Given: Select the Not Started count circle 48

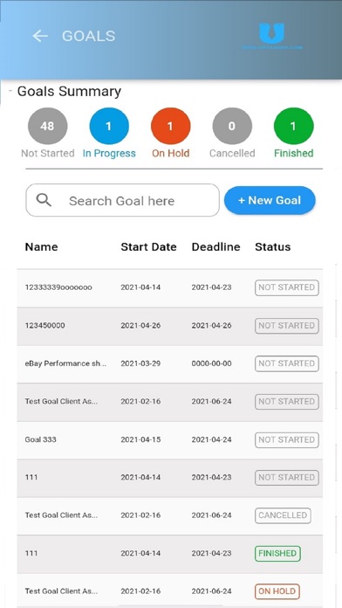Looking at the screenshot, I should pos(48,126).
